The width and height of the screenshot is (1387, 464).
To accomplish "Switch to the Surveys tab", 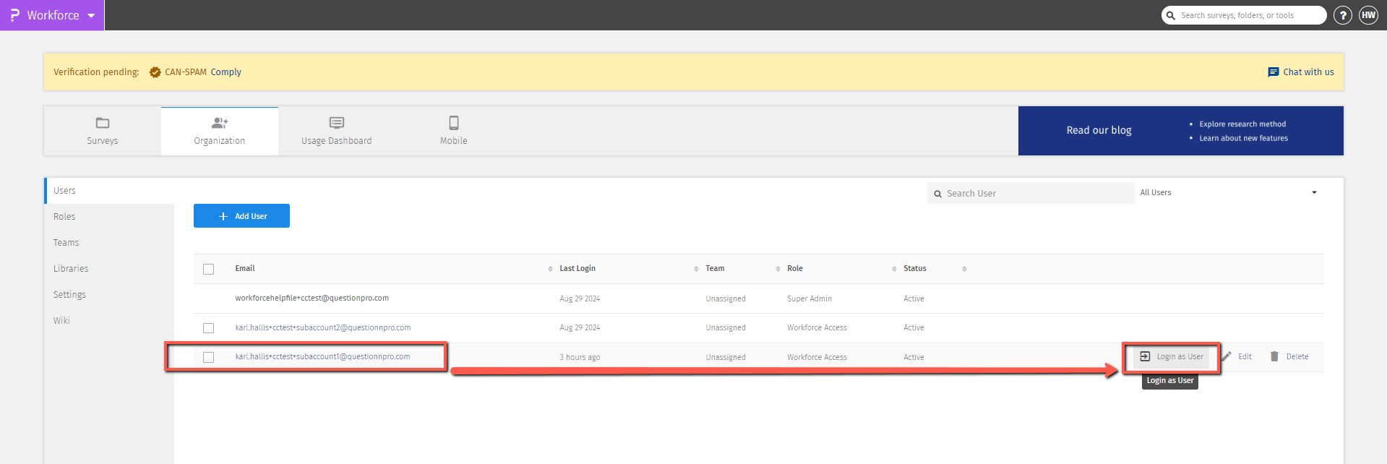I will pyautogui.click(x=103, y=132).
